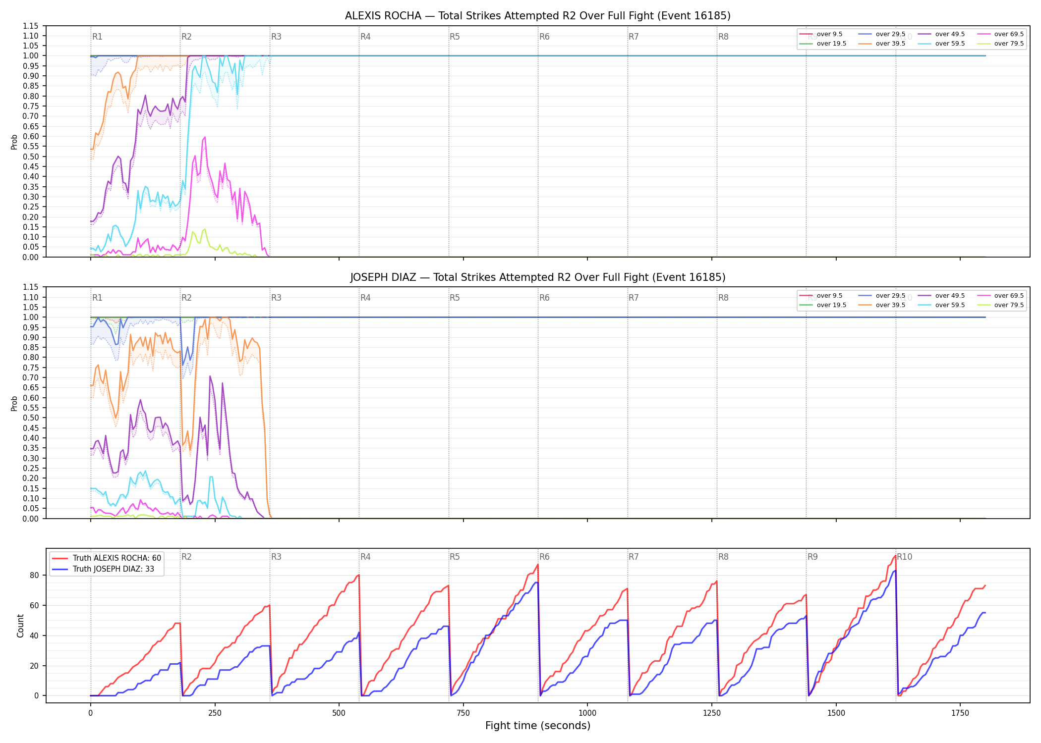
Task: Click the R3 marker in the Alexis Rocha chart
Action: 276,37
